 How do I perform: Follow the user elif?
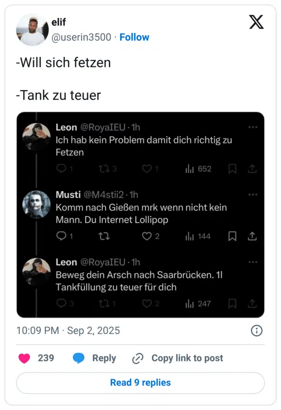click(135, 37)
